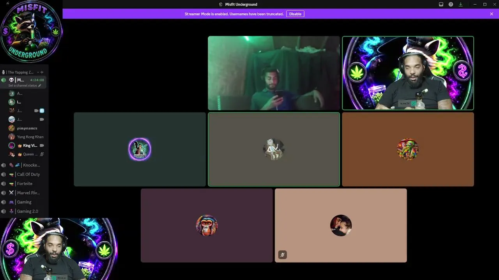The image size is (499, 280).
Task: Join the Knocke... voice channel
Action: click(x=23, y=165)
